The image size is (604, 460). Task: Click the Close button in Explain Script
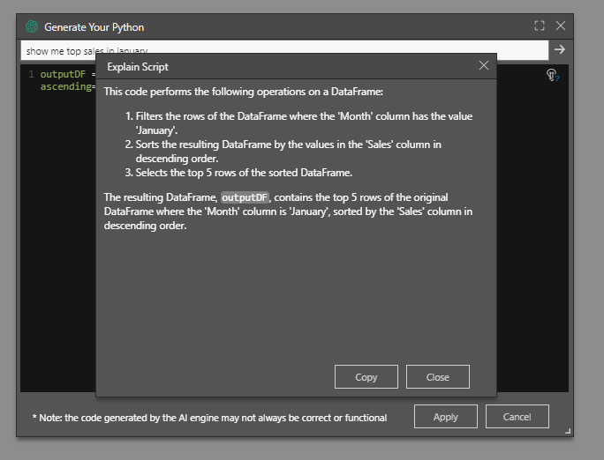(x=438, y=377)
